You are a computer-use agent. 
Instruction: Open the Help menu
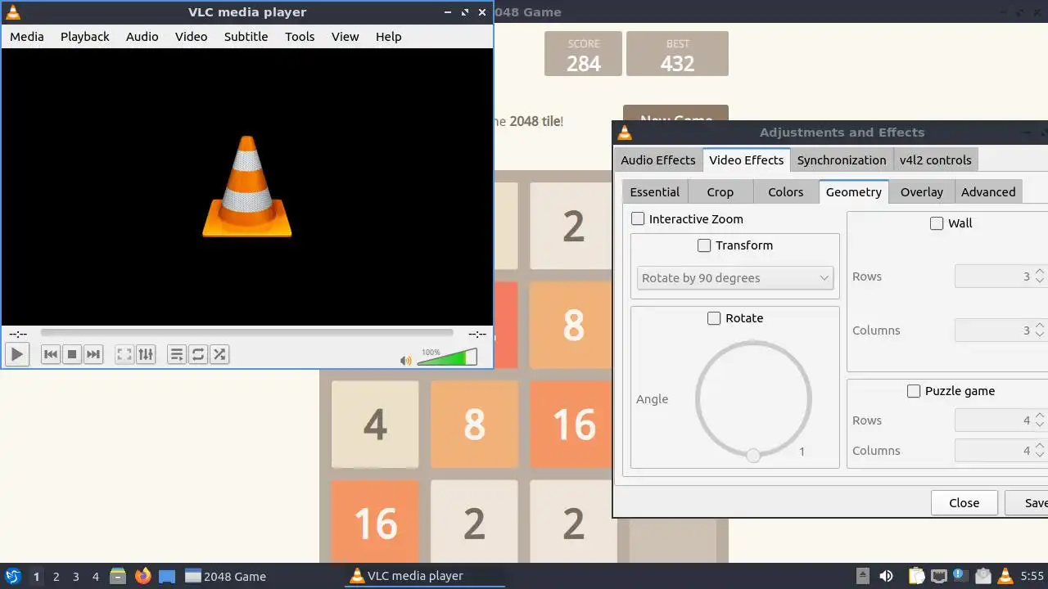point(389,36)
